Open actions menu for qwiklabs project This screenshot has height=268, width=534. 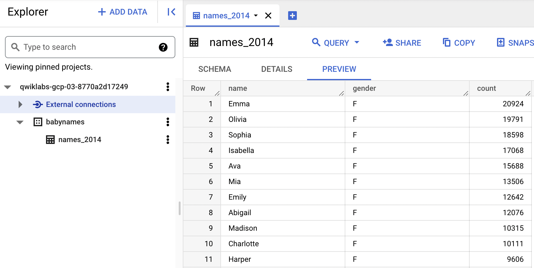click(x=168, y=87)
